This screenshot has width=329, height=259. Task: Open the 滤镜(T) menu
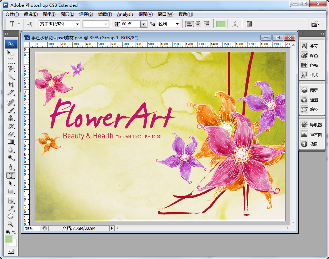pos(105,14)
